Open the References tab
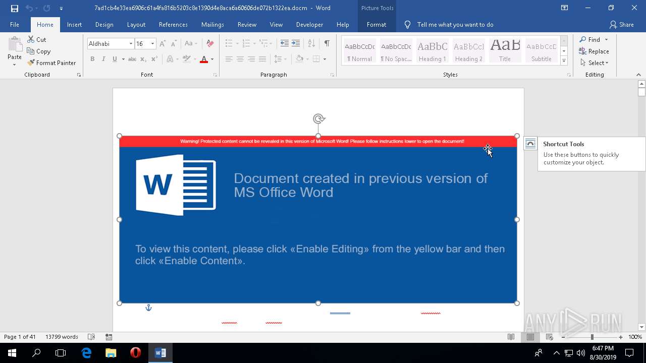The height and width of the screenshot is (363, 646). pyautogui.click(x=173, y=24)
